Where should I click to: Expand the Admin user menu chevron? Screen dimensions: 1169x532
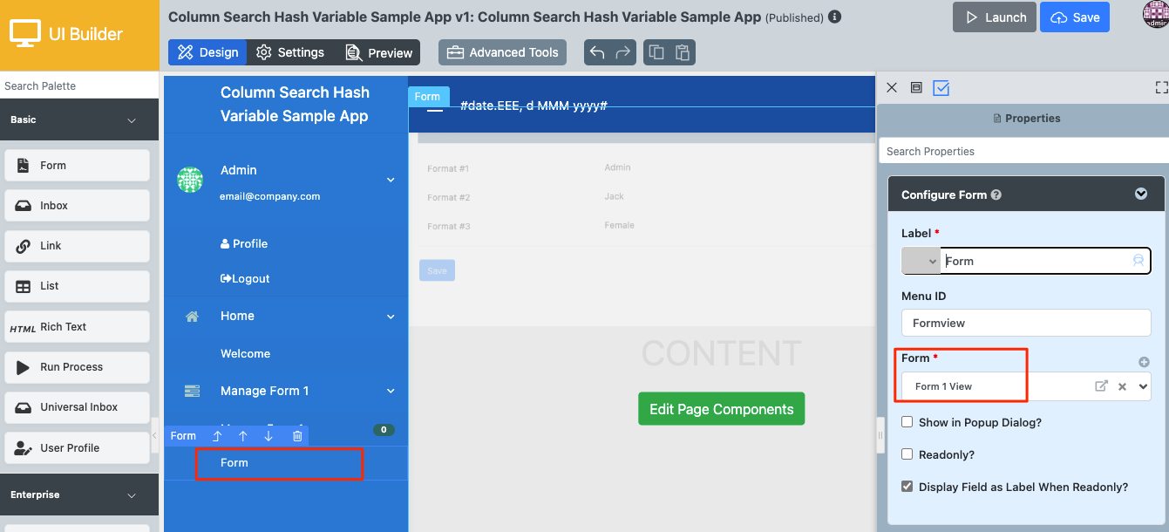click(391, 180)
